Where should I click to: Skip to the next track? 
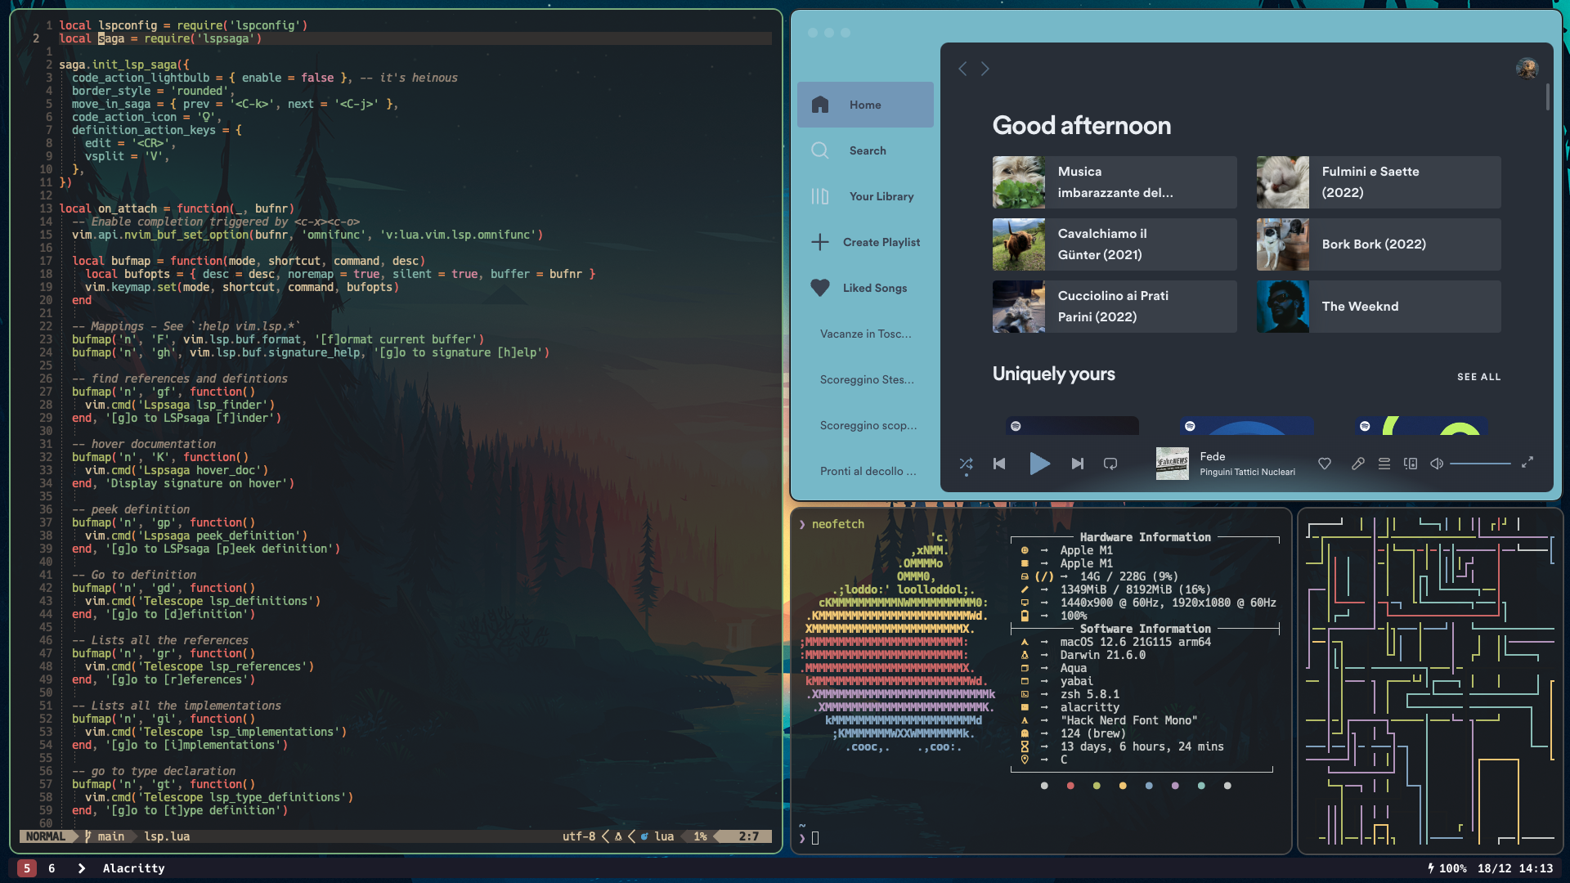(1078, 464)
